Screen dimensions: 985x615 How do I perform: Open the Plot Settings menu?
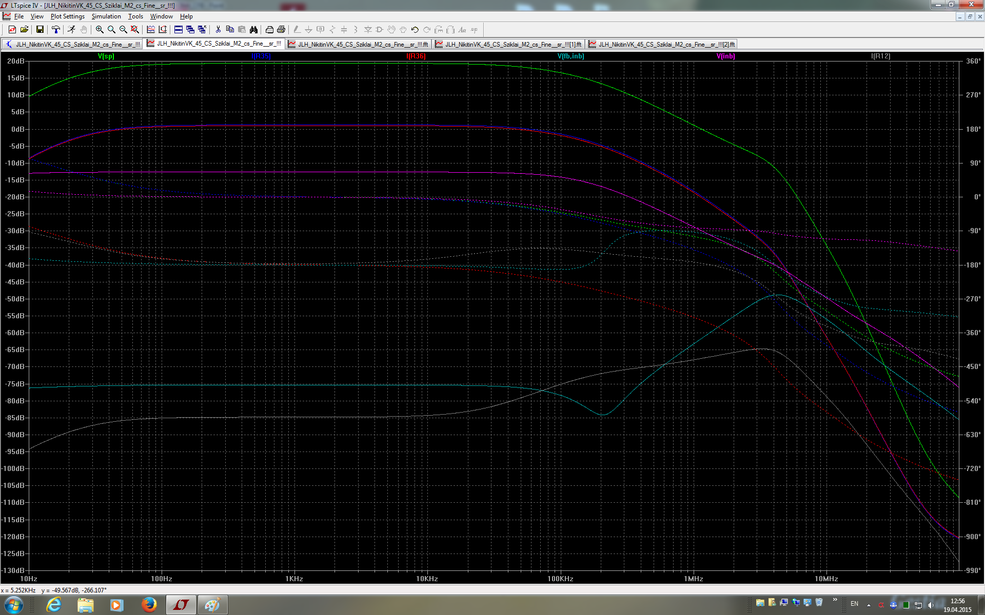(67, 16)
